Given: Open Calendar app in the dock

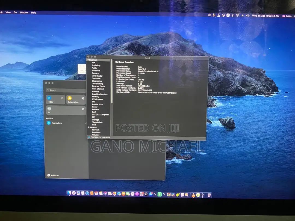Looking at the screenshot, I should click(x=96, y=193).
